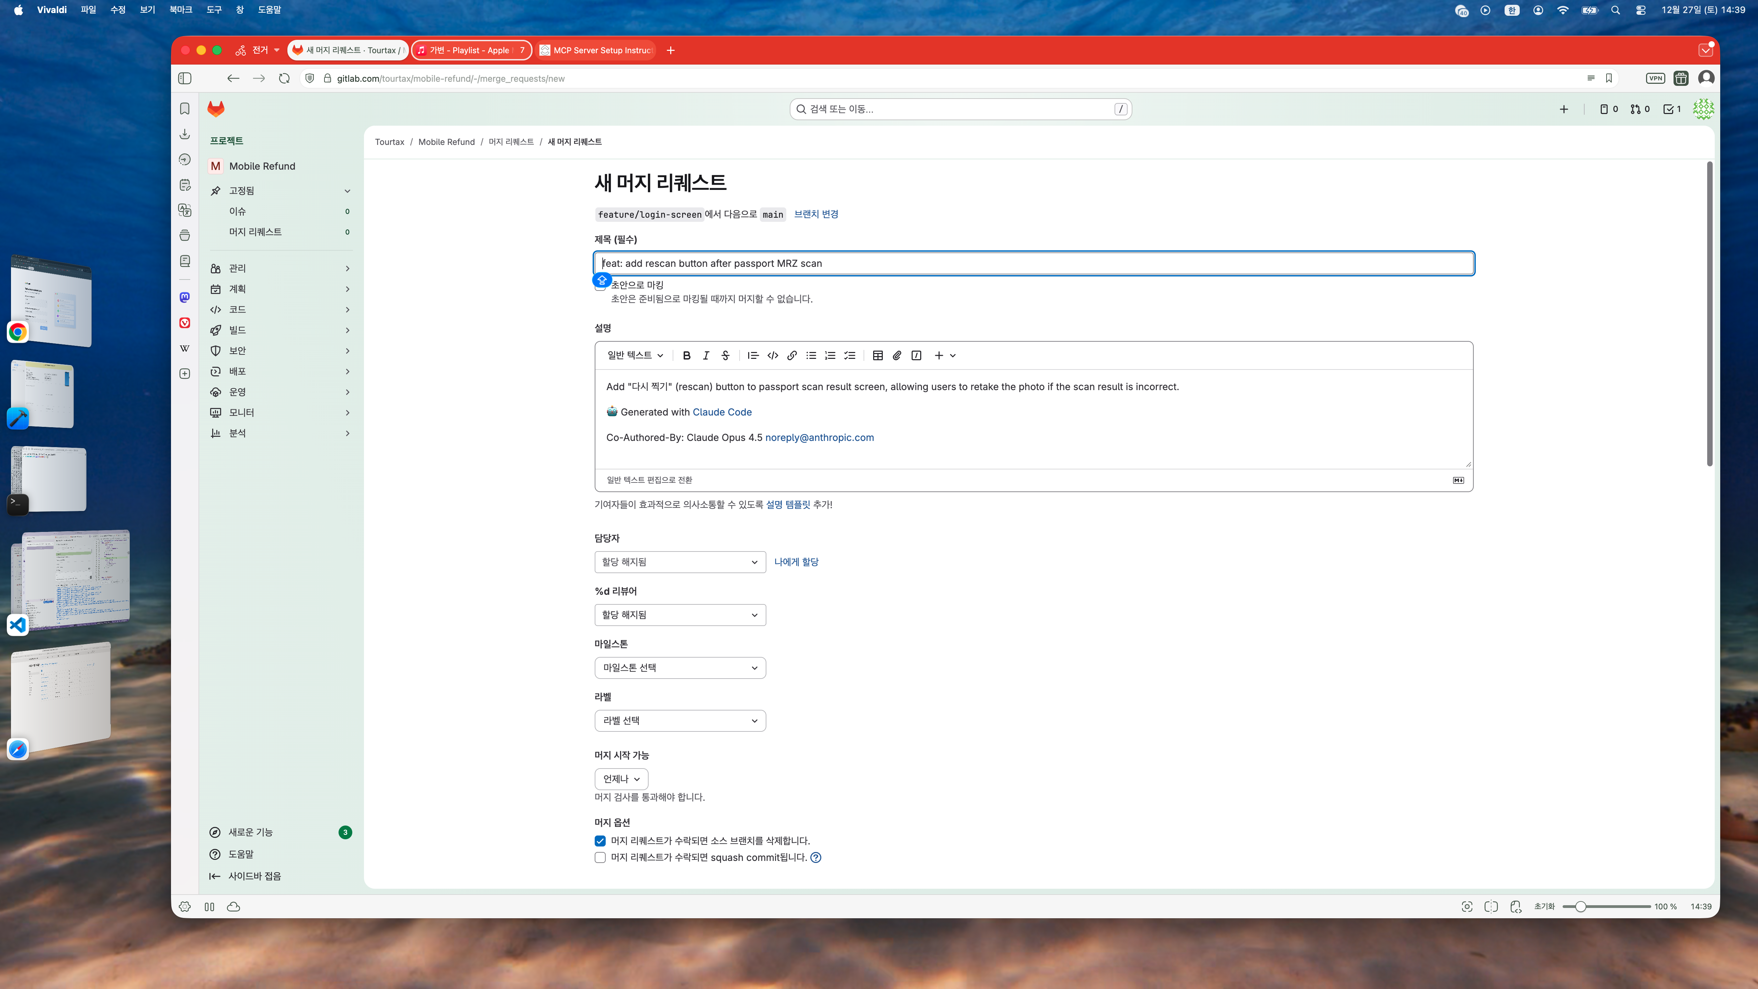This screenshot has height=989, width=1758.
Task: Reload the current GitLab page
Action: 284,79
